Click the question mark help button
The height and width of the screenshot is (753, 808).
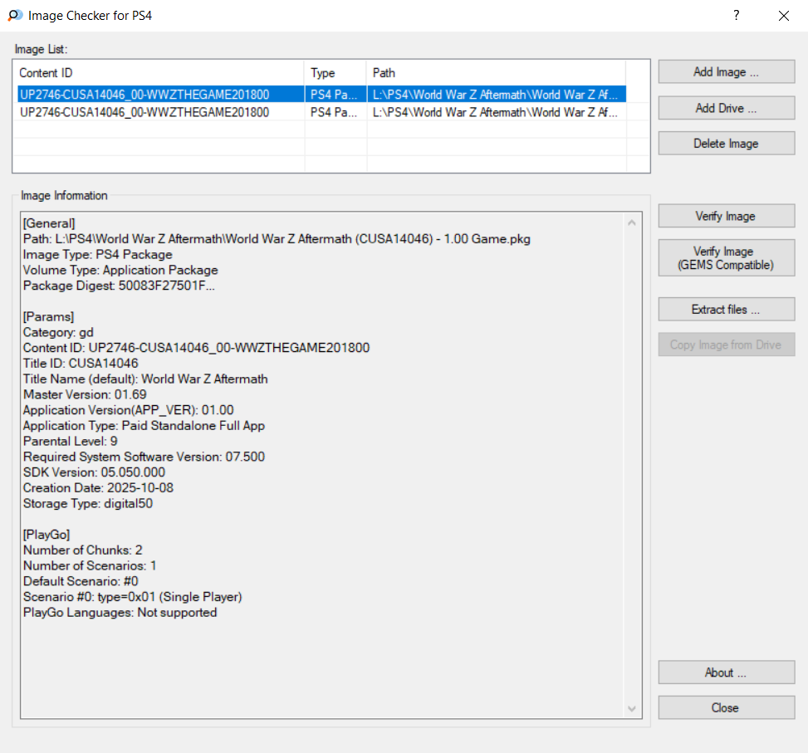(736, 15)
